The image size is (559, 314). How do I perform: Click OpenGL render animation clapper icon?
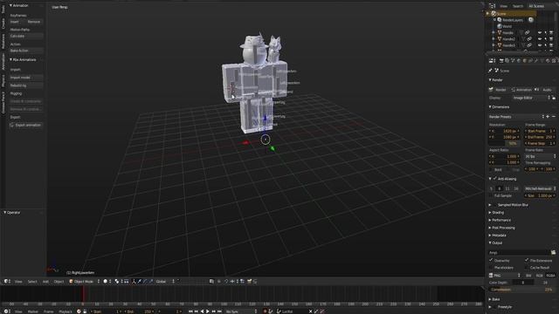(x=255, y=281)
